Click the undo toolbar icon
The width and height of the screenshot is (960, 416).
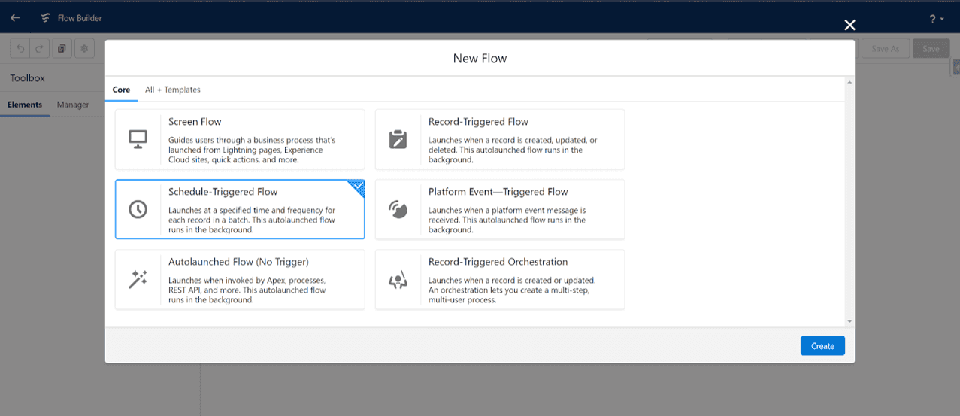pos(20,49)
